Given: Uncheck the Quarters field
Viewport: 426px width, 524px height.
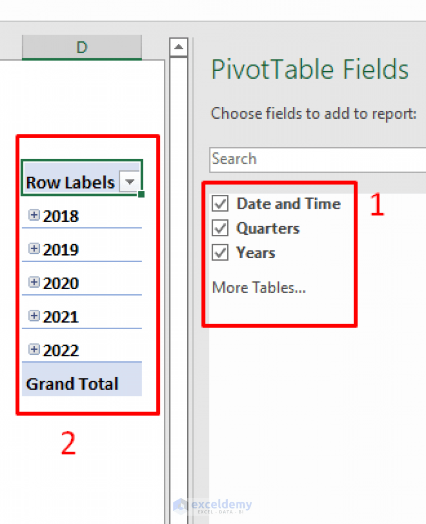Looking at the screenshot, I should 219,228.
